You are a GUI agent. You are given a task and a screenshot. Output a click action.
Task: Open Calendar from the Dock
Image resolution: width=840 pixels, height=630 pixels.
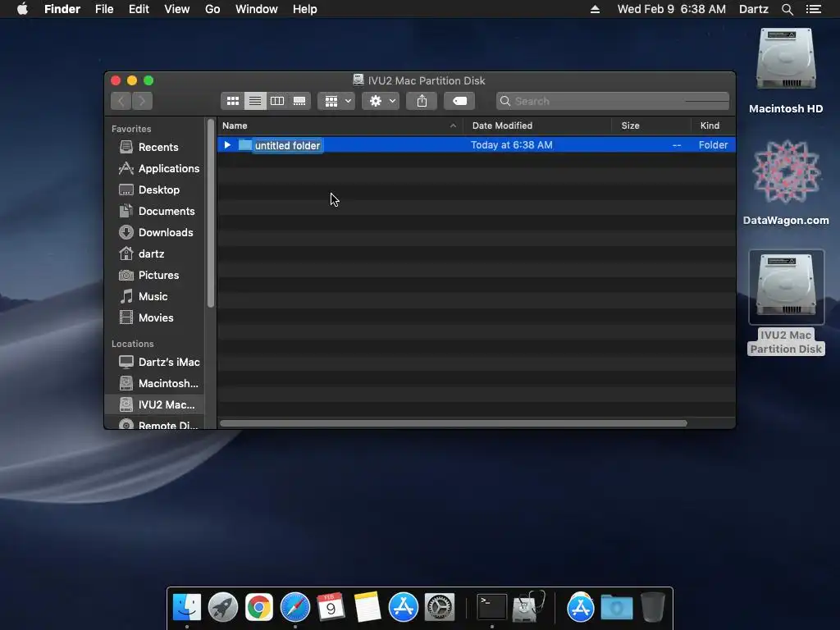[x=331, y=607]
